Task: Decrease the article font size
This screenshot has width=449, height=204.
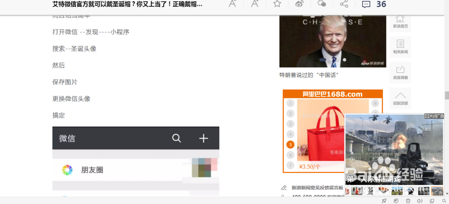Action: tap(233, 4)
